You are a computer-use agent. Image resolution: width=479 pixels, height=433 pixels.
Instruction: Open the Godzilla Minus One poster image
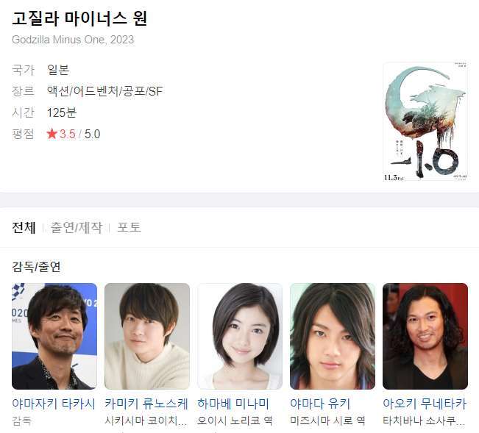425,122
